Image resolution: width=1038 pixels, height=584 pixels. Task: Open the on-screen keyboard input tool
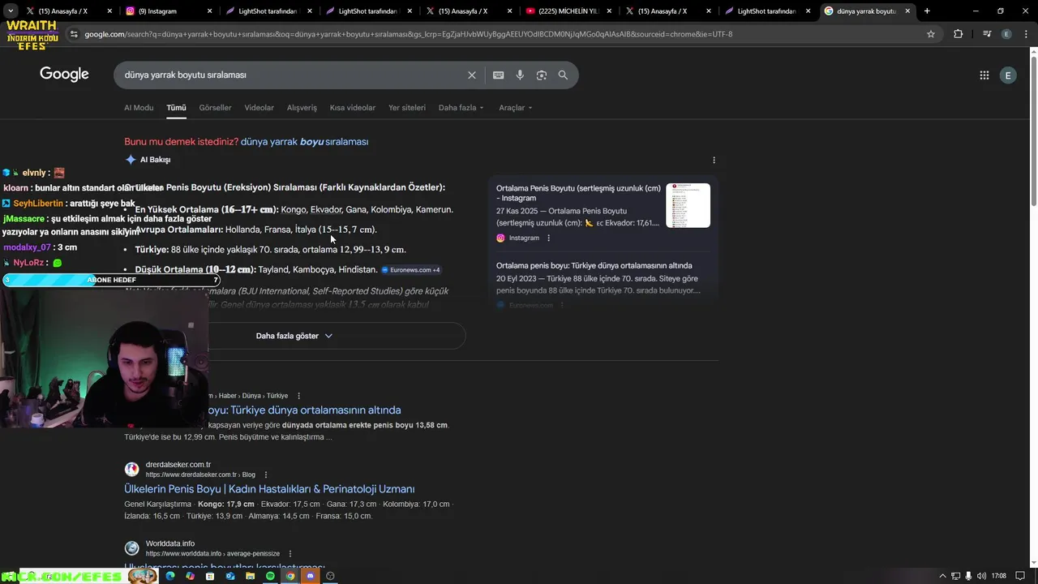[498, 75]
